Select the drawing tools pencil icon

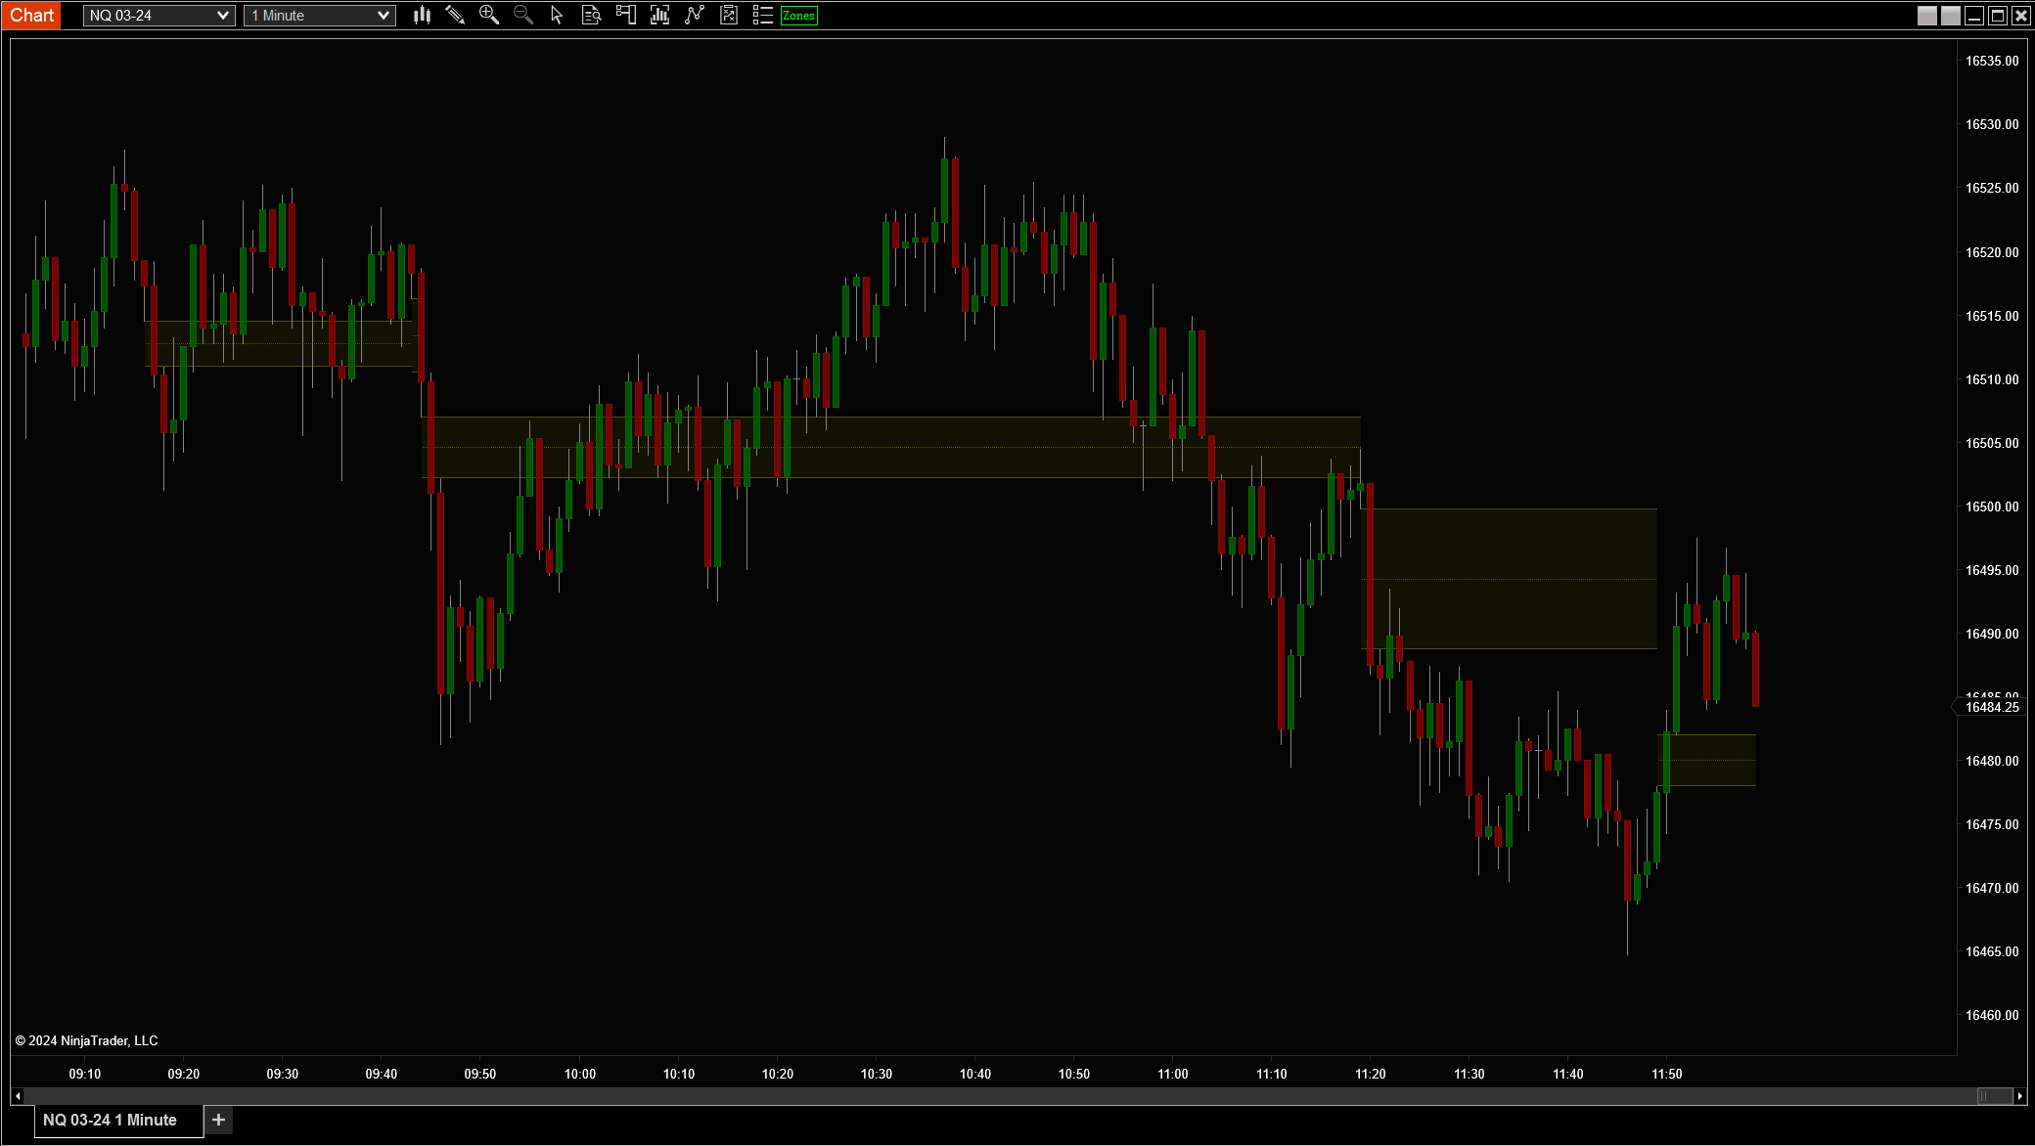455,15
